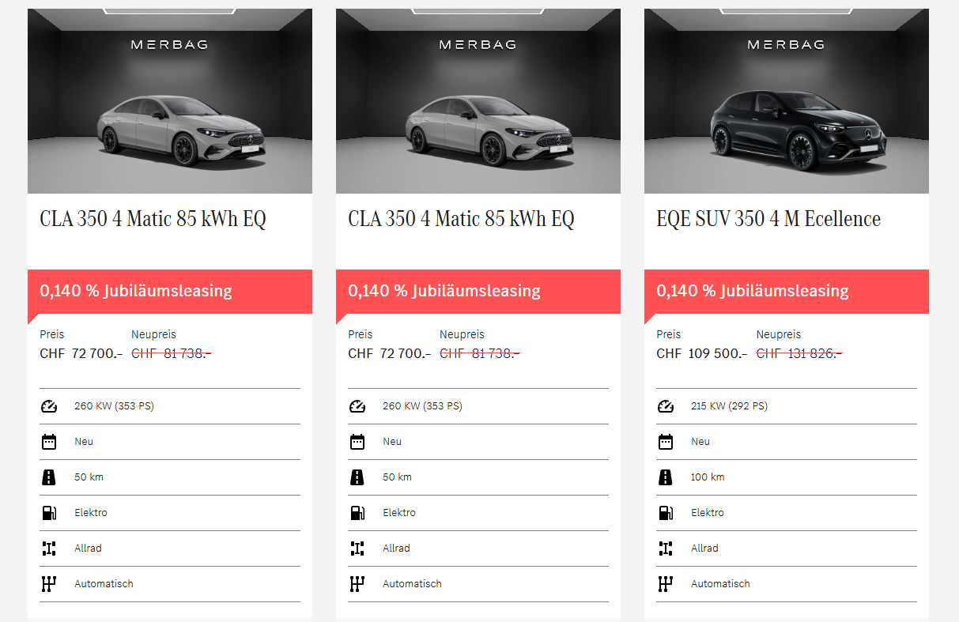Click the calendar icon in the EQE SUV card
959x622 pixels.
(666, 442)
